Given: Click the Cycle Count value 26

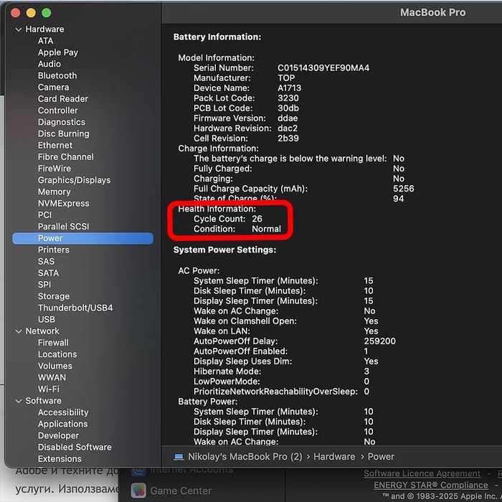Looking at the screenshot, I should point(257,219).
